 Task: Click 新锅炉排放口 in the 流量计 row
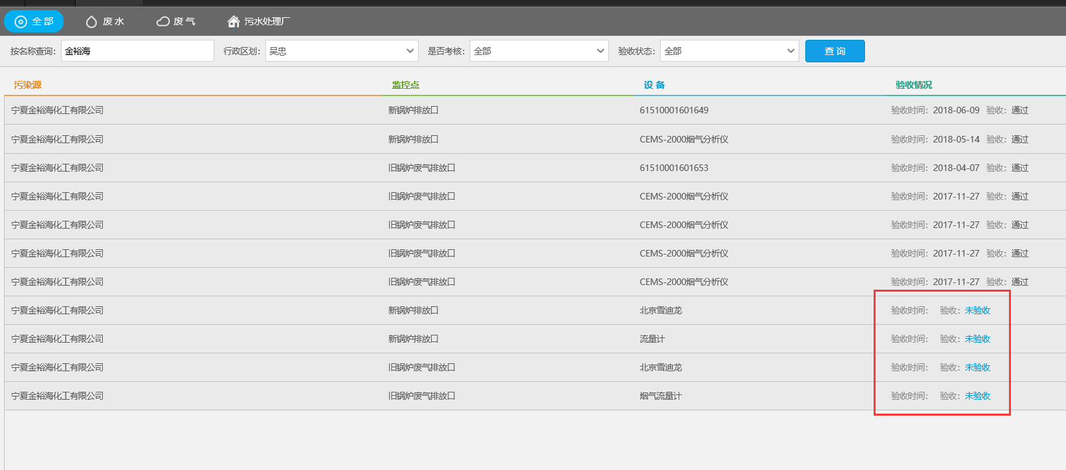[x=413, y=339]
